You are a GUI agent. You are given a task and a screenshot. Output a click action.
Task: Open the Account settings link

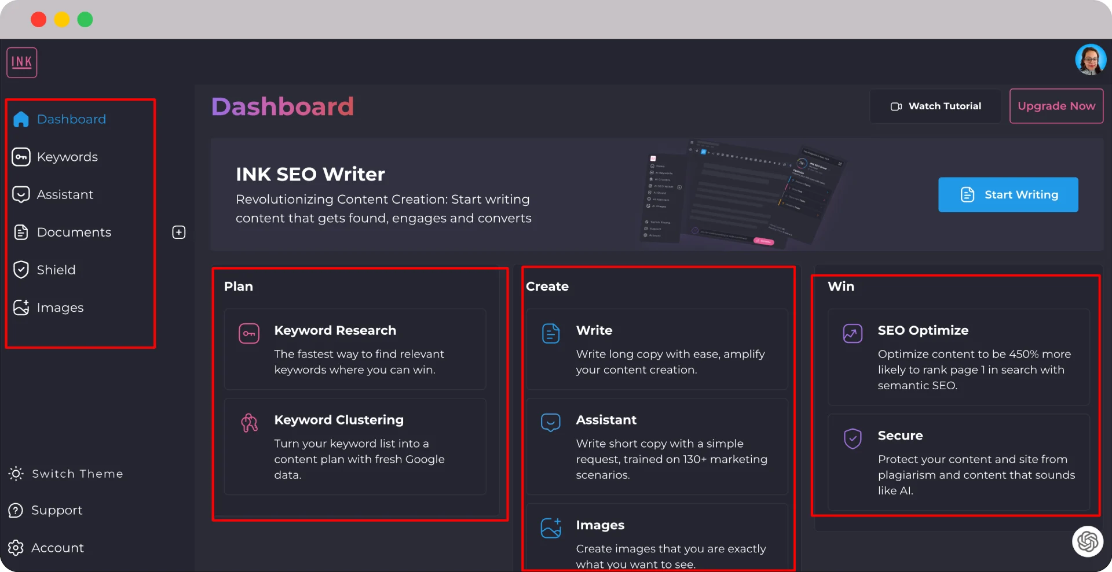tap(57, 548)
